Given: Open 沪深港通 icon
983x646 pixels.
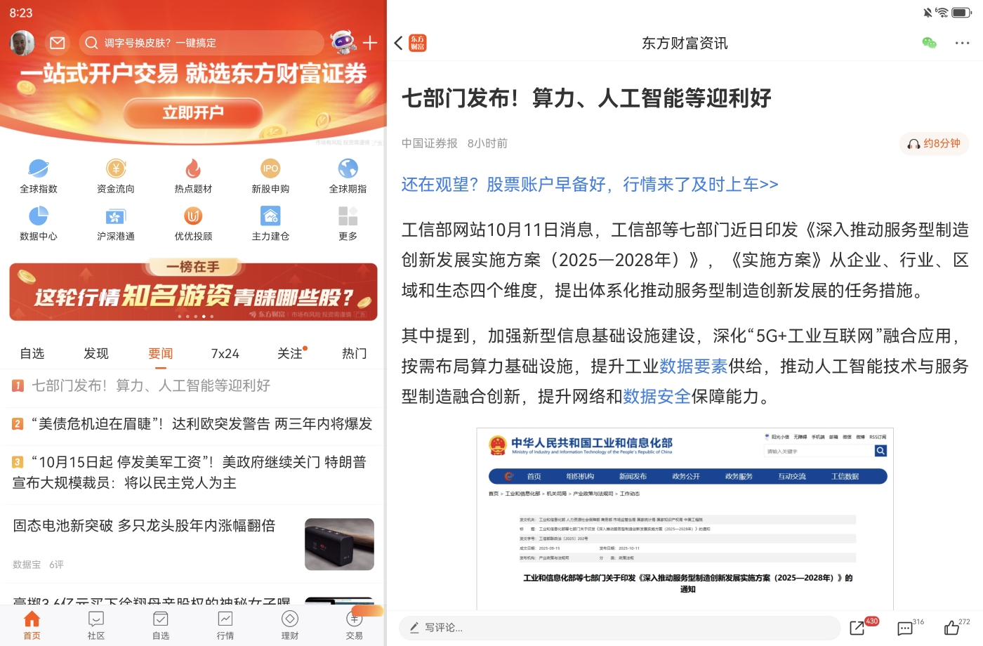Looking at the screenshot, I should (x=116, y=216).
